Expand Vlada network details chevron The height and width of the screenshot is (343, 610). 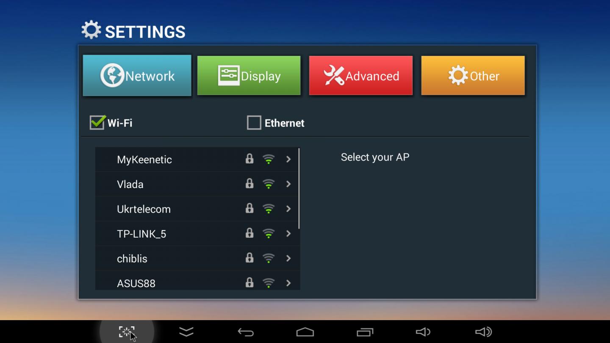[x=288, y=184]
